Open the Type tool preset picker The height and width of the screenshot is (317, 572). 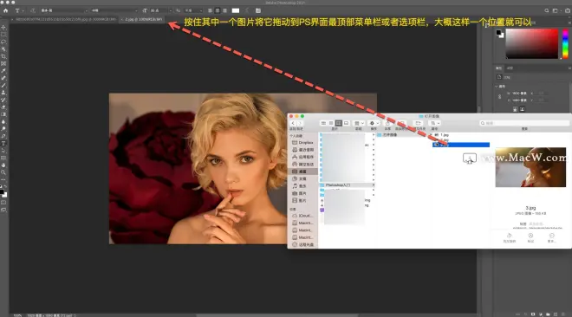[19, 10]
